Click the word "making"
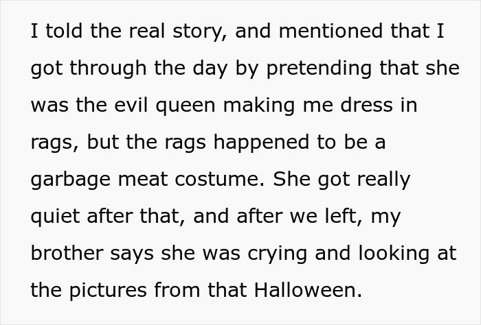 (259, 106)
